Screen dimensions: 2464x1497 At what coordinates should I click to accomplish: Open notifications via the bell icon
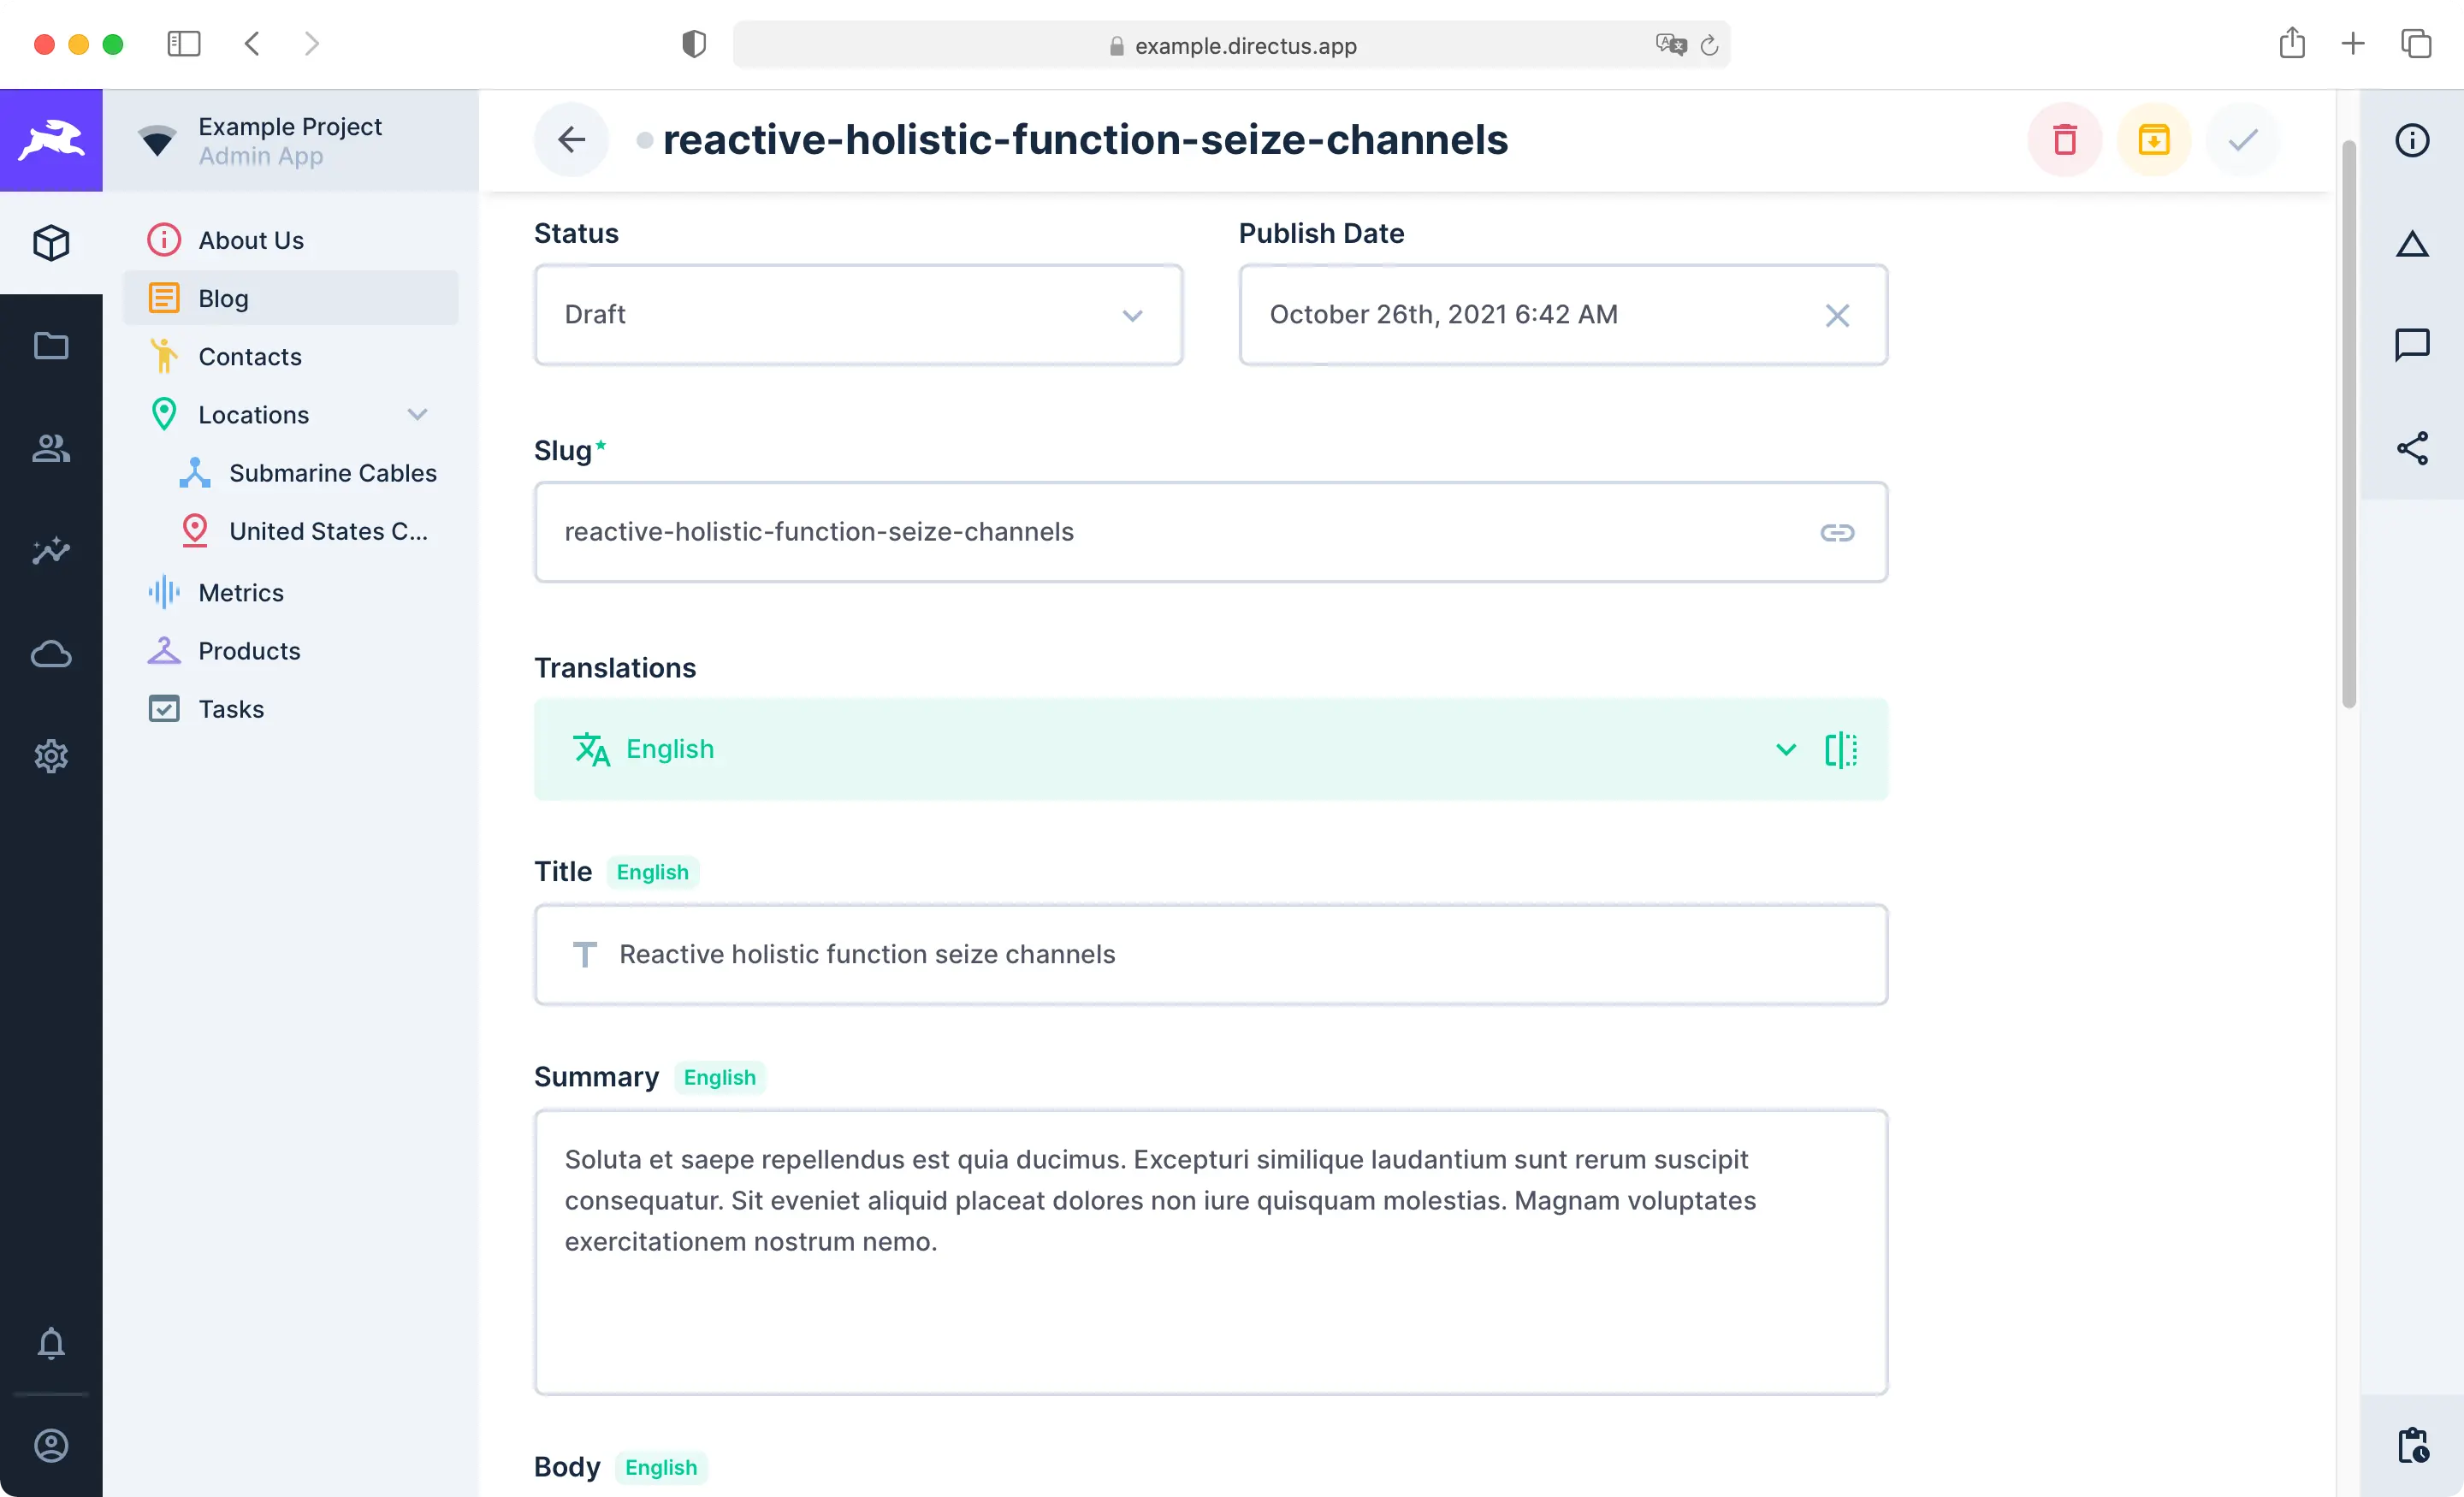pyautogui.click(x=50, y=1344)
